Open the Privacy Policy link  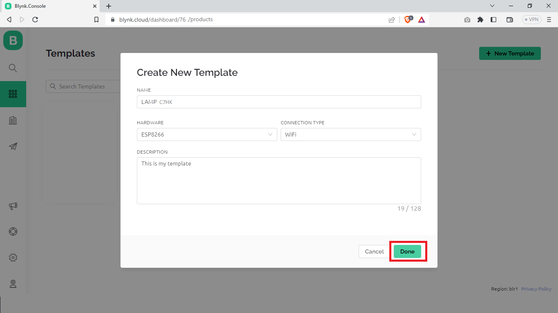[536, 289]
